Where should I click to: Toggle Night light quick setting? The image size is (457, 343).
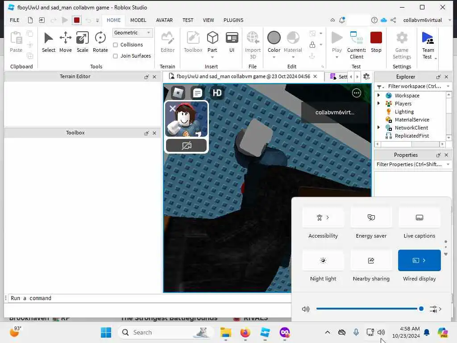[323, 260]
